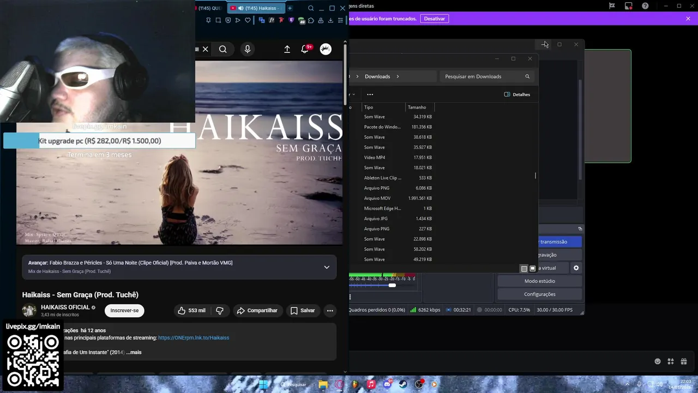Viewport: 698px width, 393px height.
Task: Open OBS Configurações button
Action: [x=540, y=294]
